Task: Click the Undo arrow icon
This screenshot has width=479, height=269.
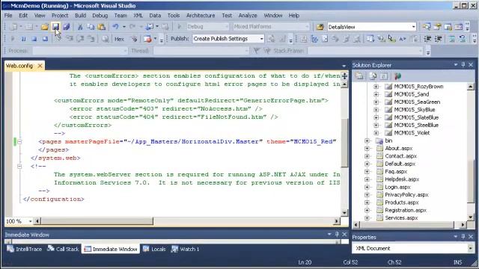Action: 116,27
